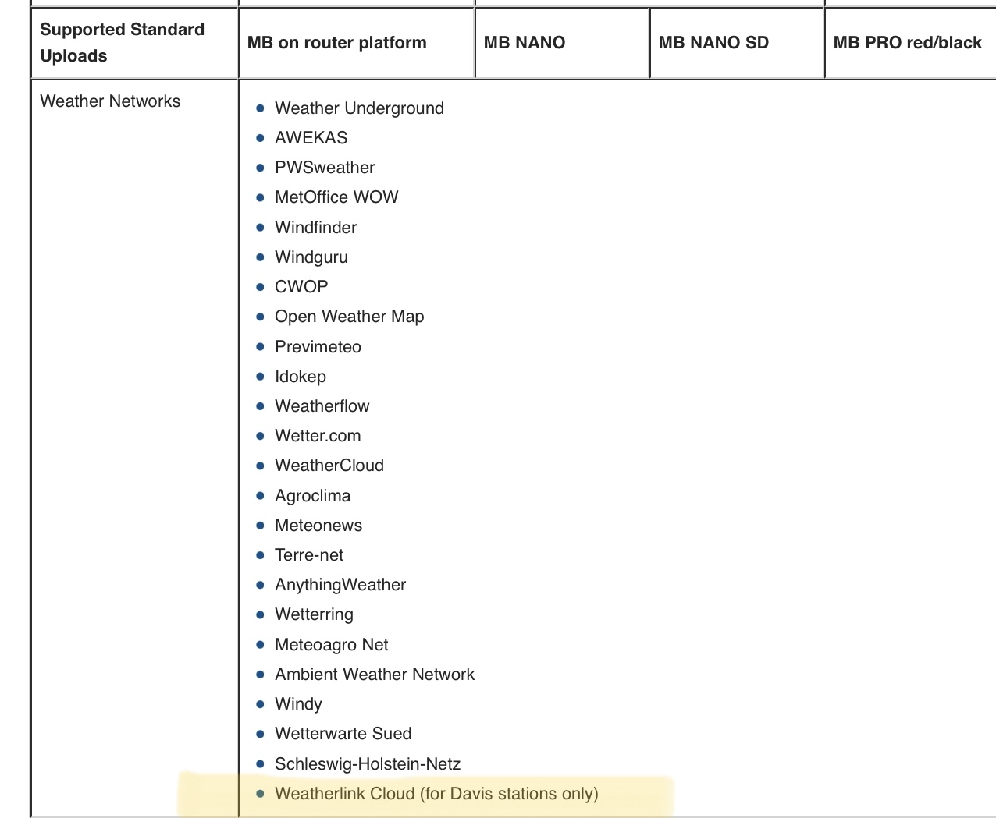The width and height of the screenshot is (996, 818).
Task: Click 'Open Weather Map' entry
Action: tap(349, 317)
